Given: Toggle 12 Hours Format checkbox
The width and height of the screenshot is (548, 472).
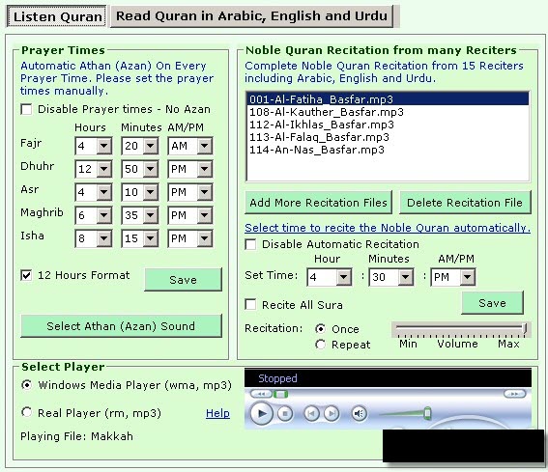Looking at the screenshot, I should 26,275.
